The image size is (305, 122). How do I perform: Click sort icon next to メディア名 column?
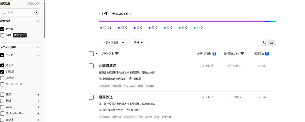coord(117,54)
